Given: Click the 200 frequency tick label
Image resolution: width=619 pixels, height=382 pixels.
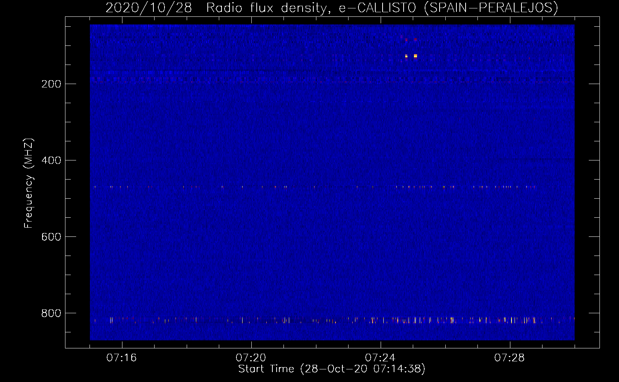Looking at the screenshot, I should (51, 84).
